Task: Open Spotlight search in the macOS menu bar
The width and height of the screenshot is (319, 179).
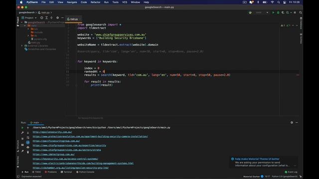Action: click(x=278, y=2)
